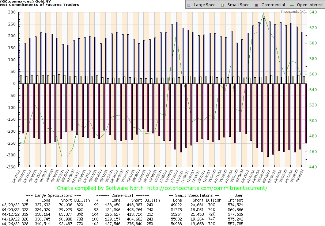The height and width of the screenshot is (226, 325).
Task: Click the yellow Small Spec legend swatch
Action: pos(222,5)
